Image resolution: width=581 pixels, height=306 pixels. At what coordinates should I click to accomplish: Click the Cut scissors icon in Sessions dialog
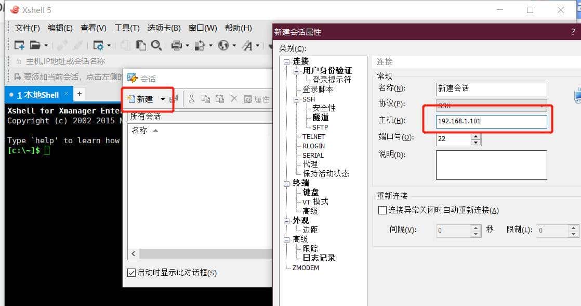(x=191, y=99)
